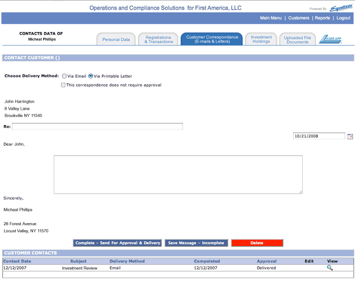
Task: Open the Customers link
Action: [299, 18]
